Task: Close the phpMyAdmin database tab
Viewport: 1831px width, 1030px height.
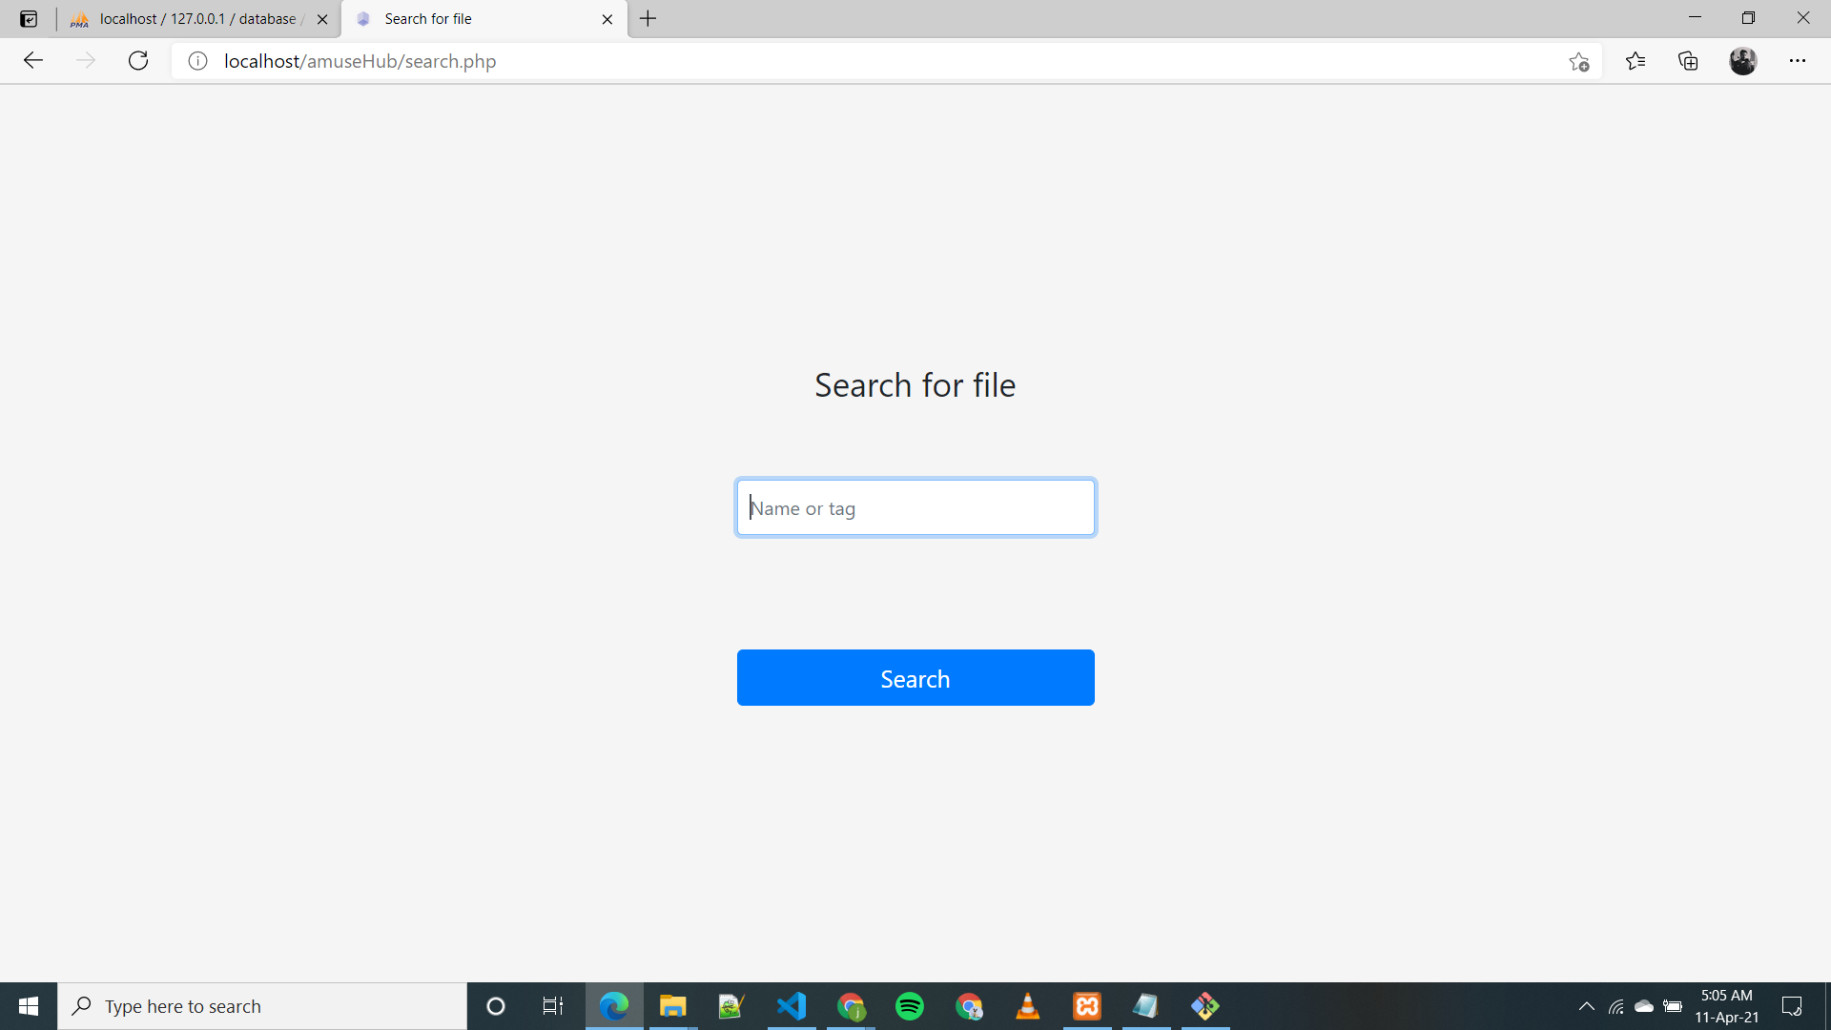Action: click(x=322, y=19)
